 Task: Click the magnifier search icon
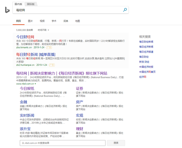point(125,10)
